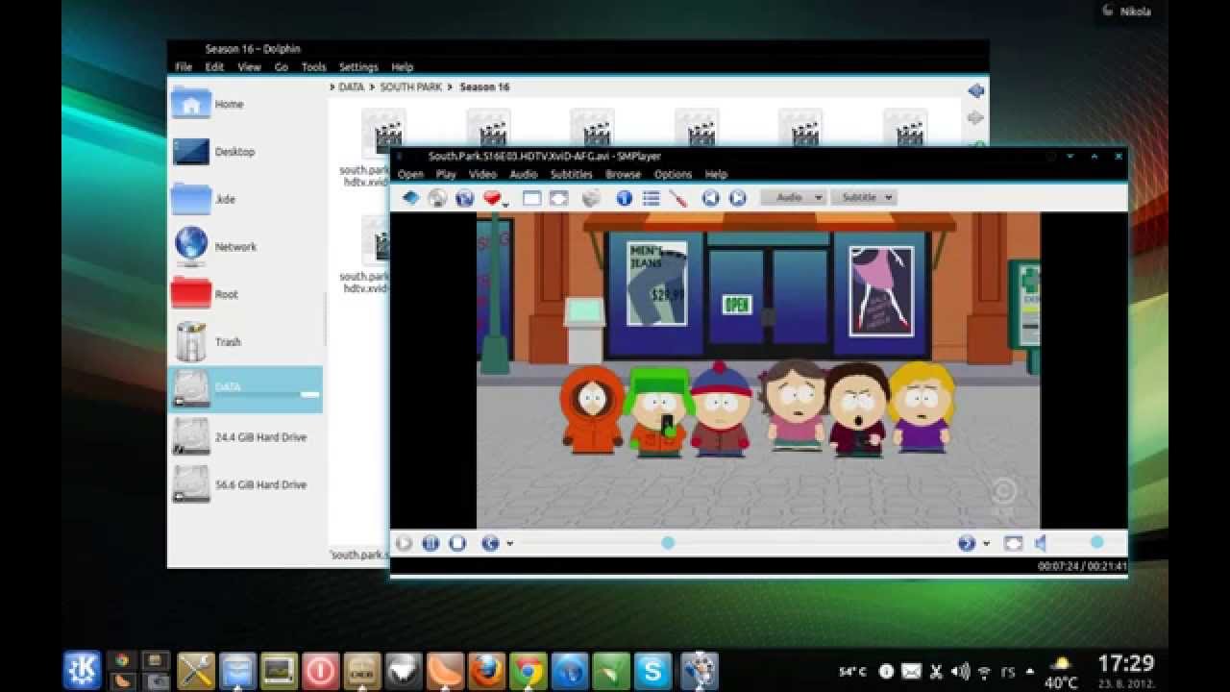
Task: Expand the rewind options arrow in SMPlayer
Action: tap(509, 544)
